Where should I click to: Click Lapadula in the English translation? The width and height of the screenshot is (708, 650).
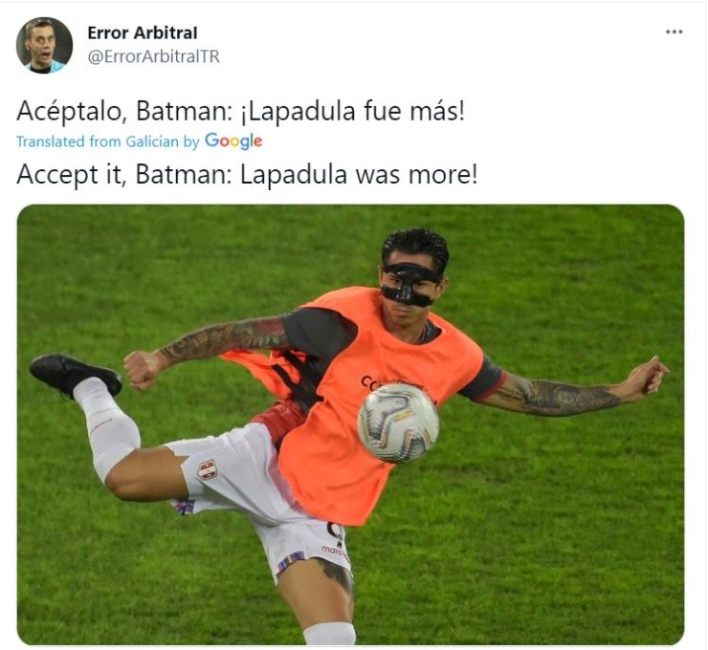[x=294, y=175]
